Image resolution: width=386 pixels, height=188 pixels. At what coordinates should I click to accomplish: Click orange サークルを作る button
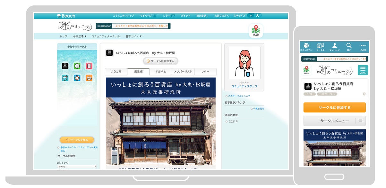click(77, 140)
